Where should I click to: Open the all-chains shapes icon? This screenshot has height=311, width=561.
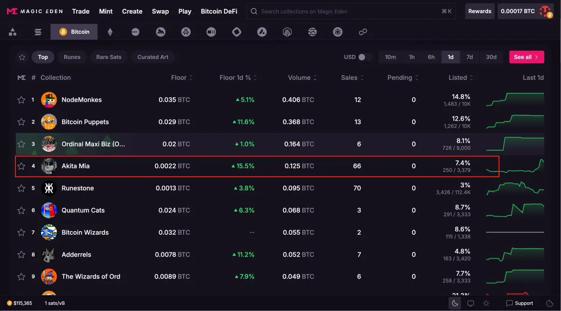pyautogui.click(x=13, y=32)
